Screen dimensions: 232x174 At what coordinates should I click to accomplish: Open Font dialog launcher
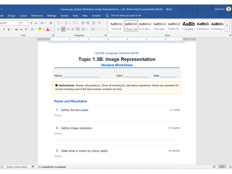(53, 35)
